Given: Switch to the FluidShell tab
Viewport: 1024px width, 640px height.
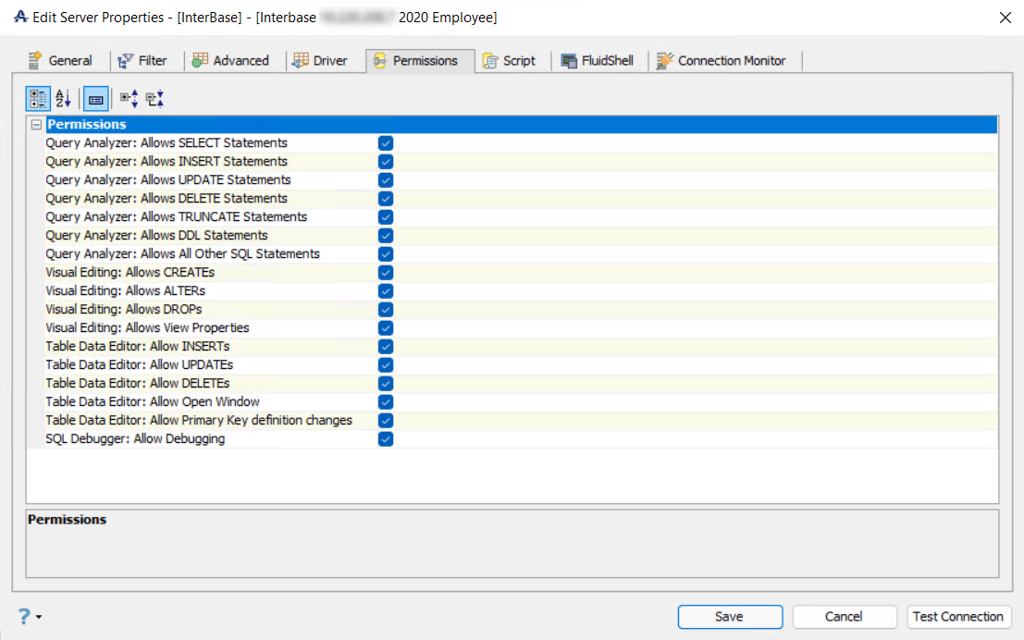Looking at the screenshot, I should pyautogui.click(x=598, y=61).
